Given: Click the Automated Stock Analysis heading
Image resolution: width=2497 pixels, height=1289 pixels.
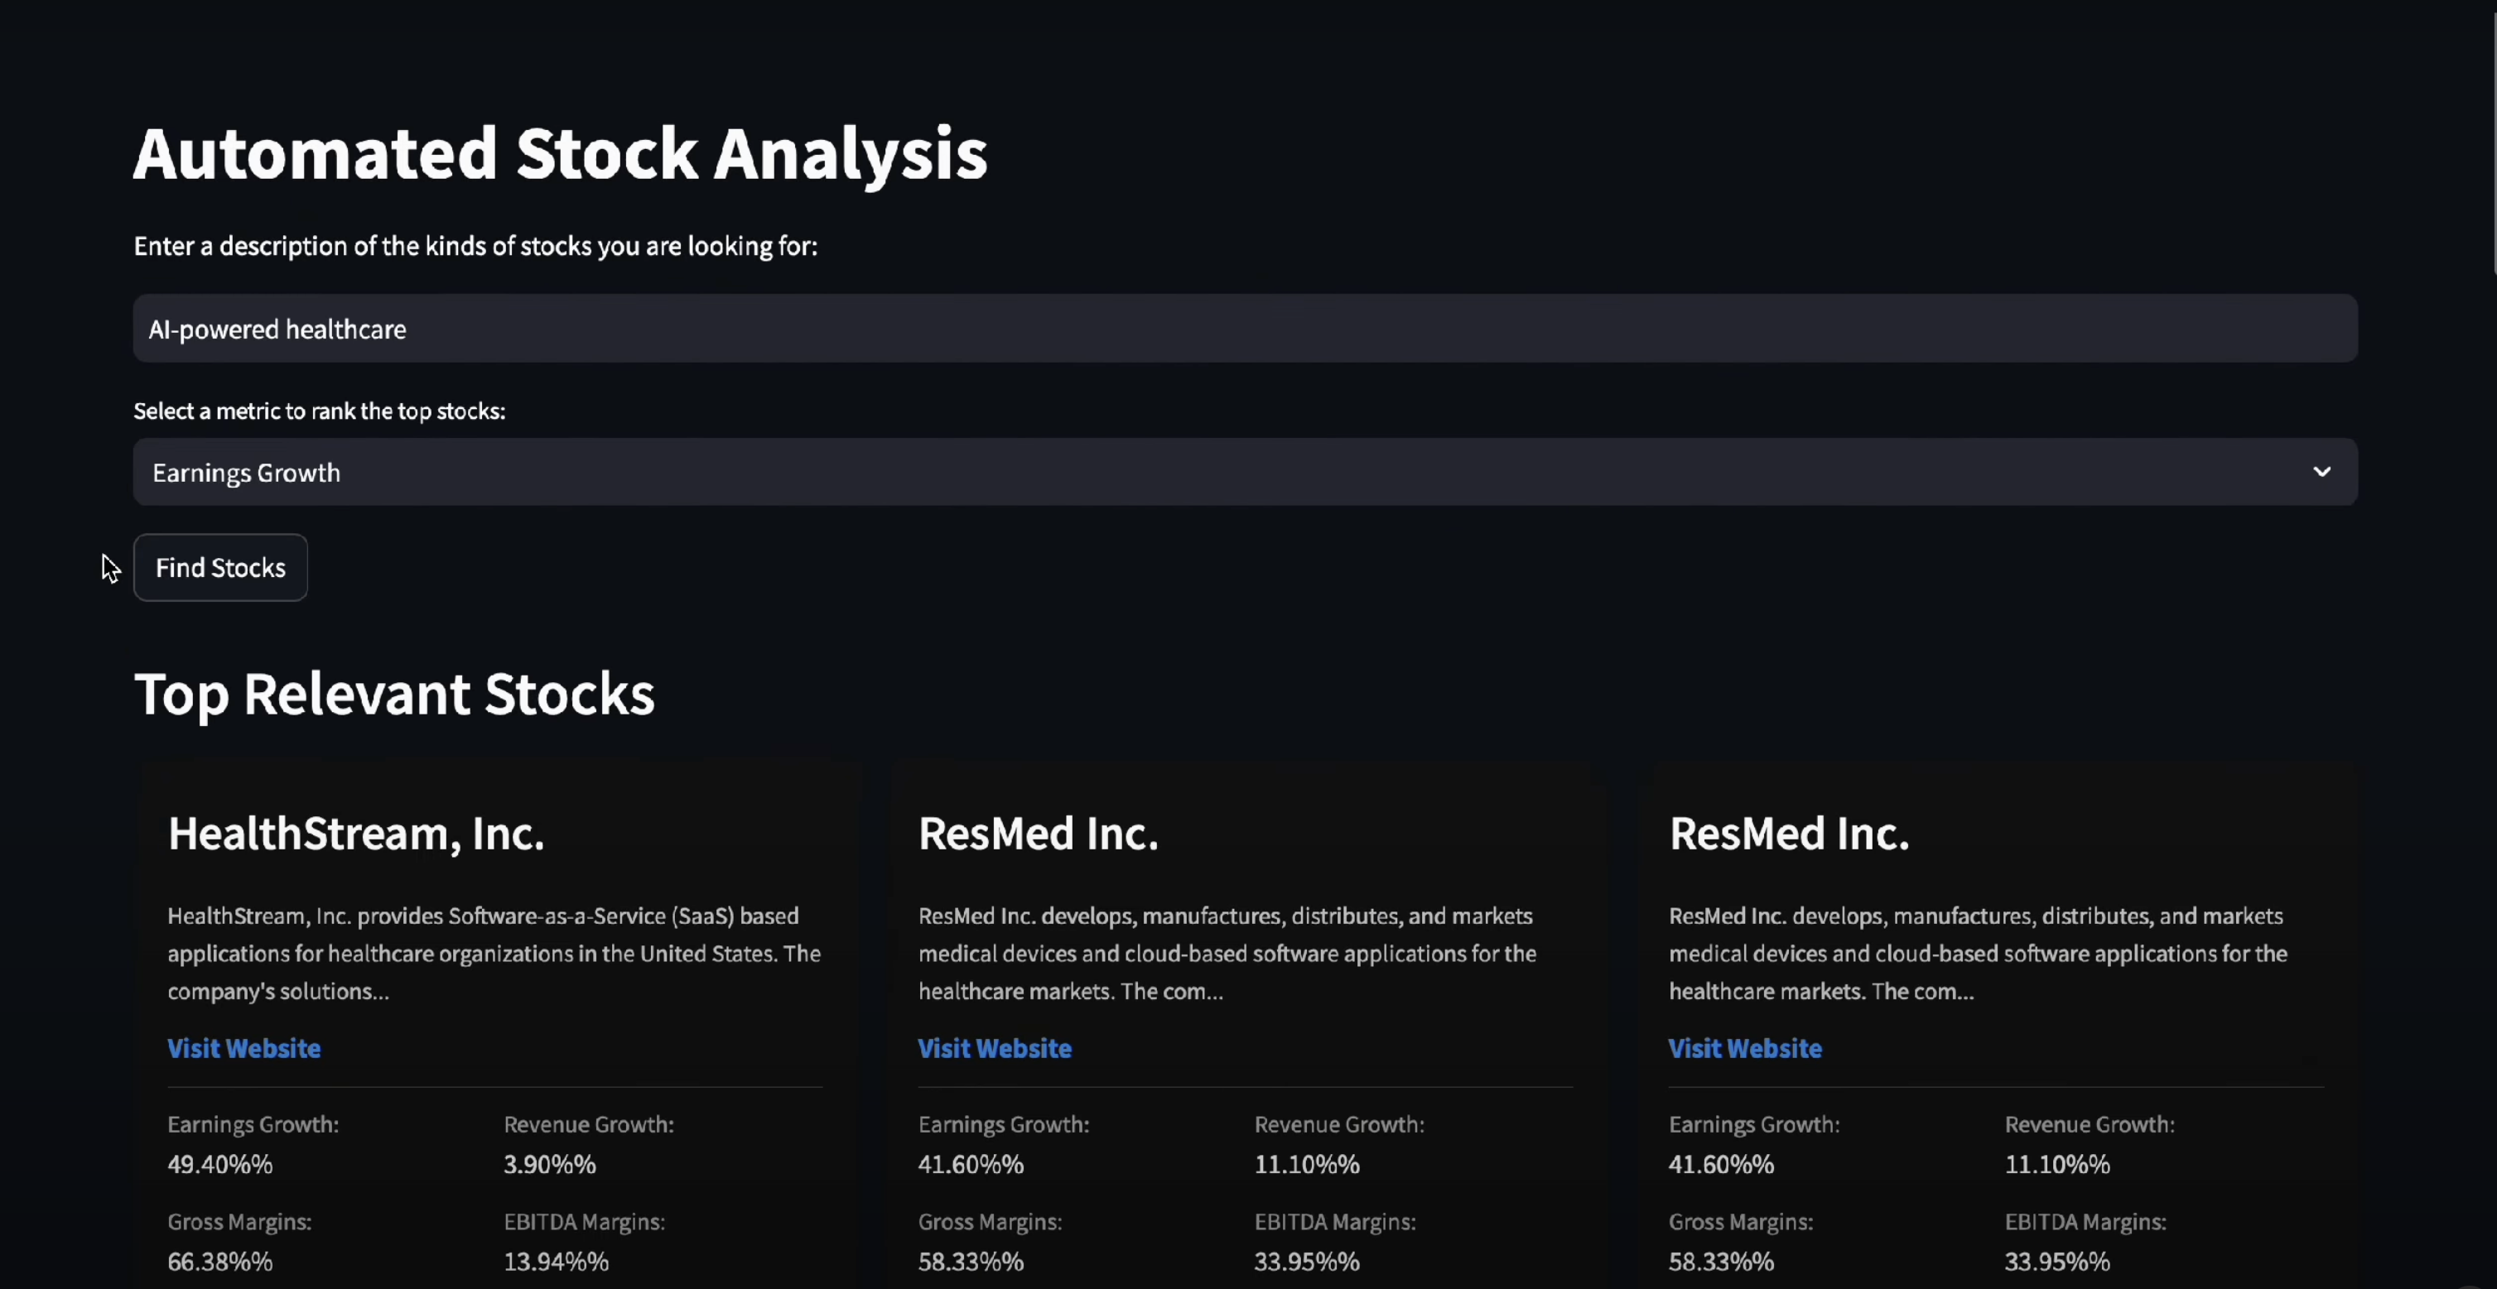Looking at the screenshot, I should point(561,153).
